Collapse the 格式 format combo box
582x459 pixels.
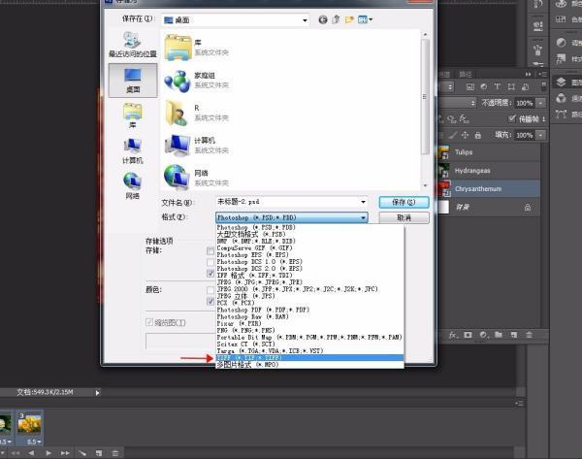click(363, 218)
